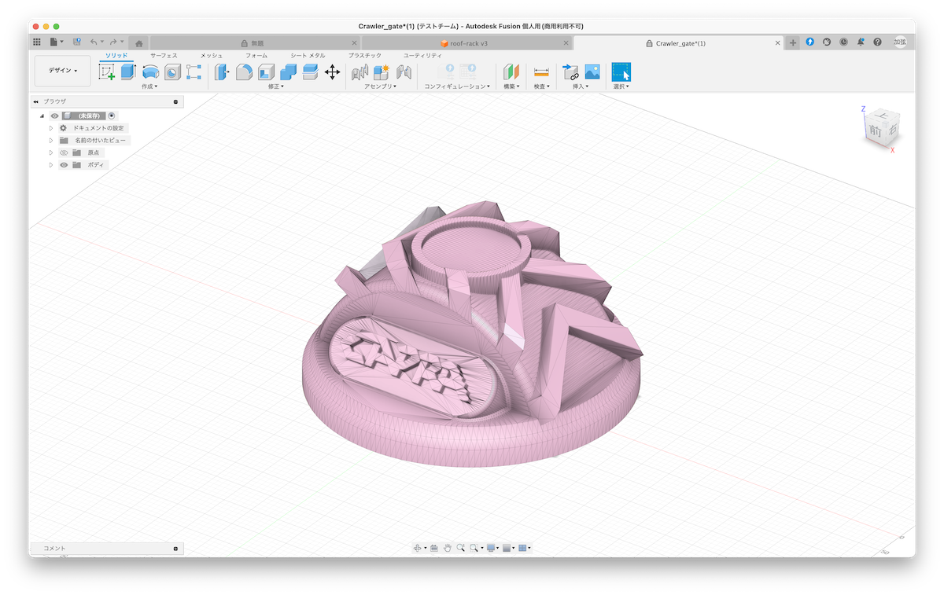Screen dimensions: 944x595
Task: Open the data panel grid icon
Action: pos(37,42)
